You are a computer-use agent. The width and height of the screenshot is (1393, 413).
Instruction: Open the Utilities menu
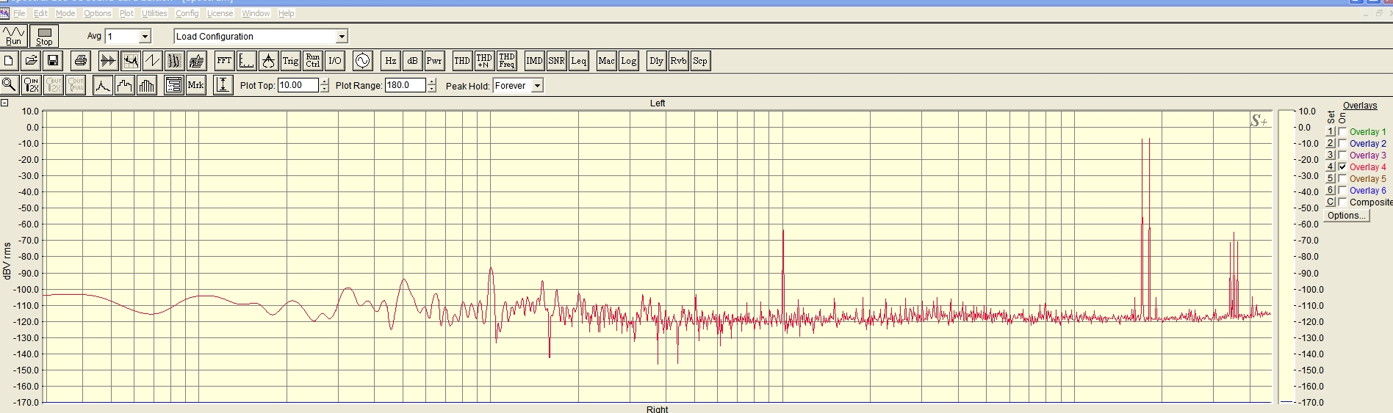154,13
